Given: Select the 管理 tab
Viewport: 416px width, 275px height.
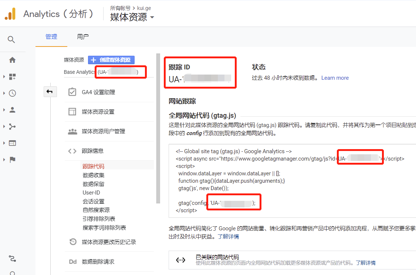Looking at the screenshot, I should pos(51,37).
